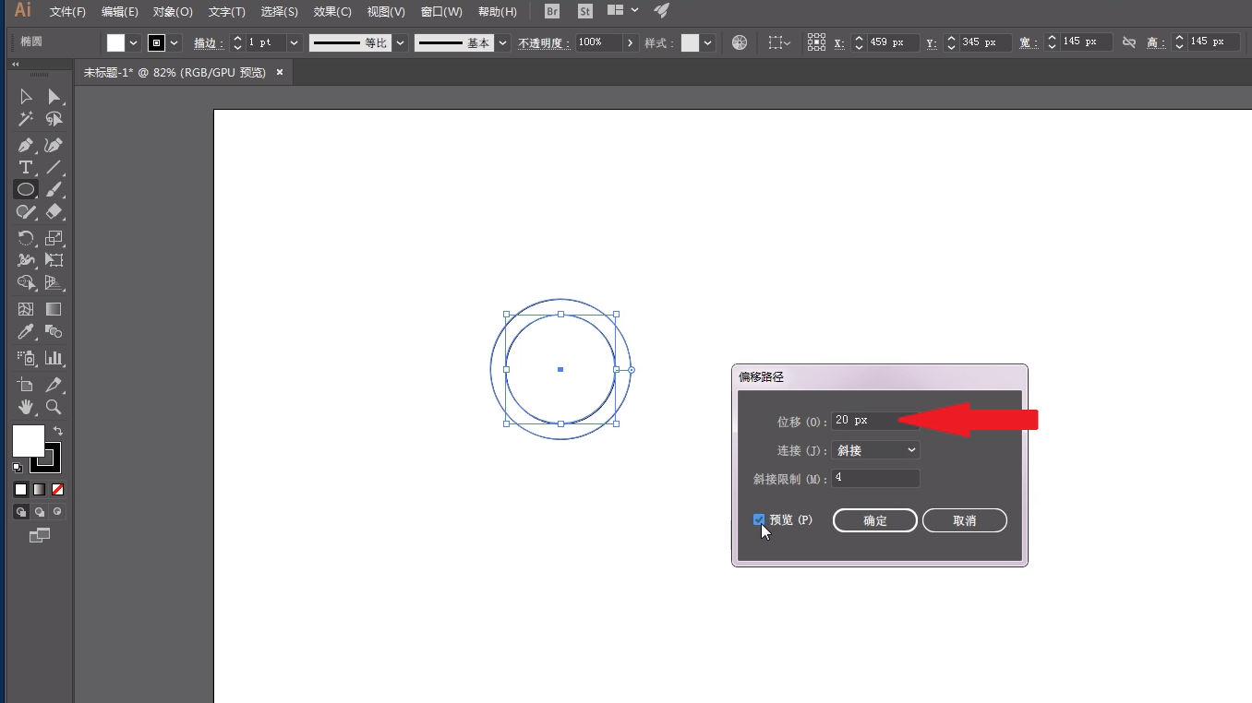Select the Curvature tool

[x=54, y=145]
